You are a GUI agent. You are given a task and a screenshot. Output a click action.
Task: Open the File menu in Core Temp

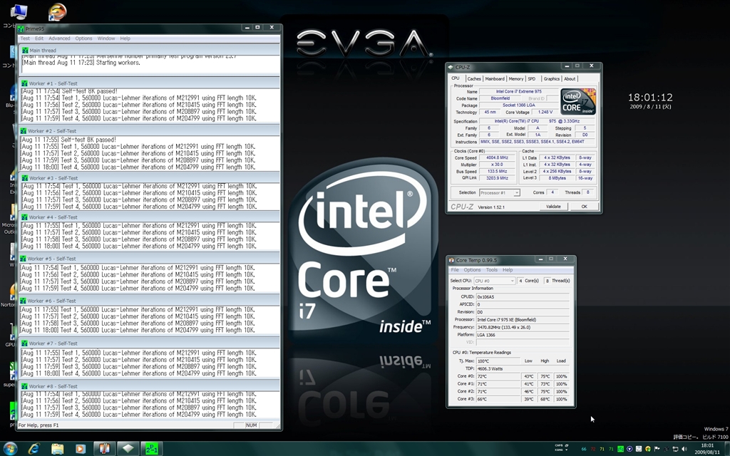click(455, 270)
